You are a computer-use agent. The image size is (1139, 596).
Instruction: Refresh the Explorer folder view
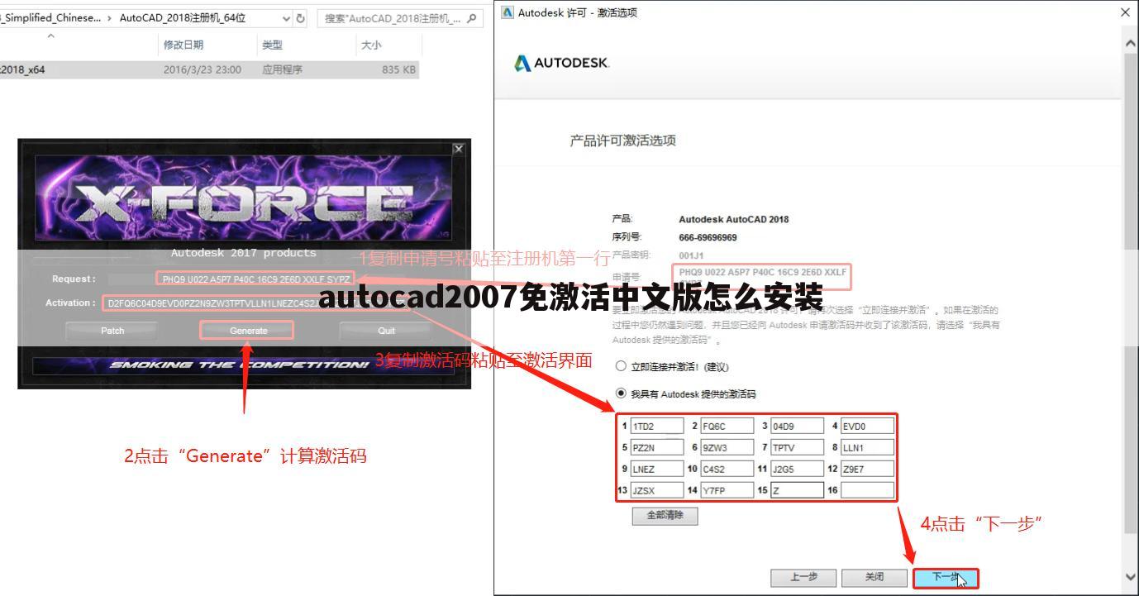(301, 18)
